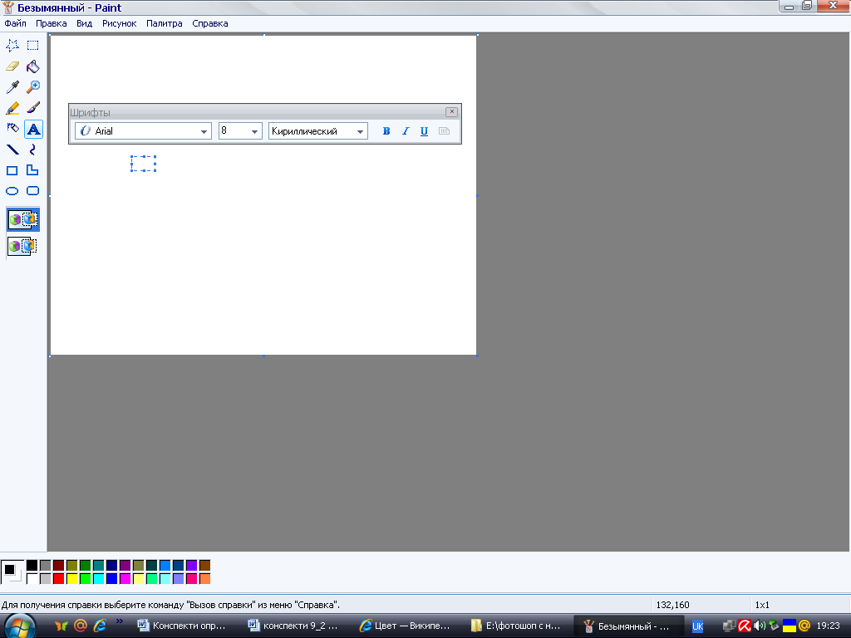This screenshot has height=638, width=851.
Task: Choose the Airbrush spray tool
Action: pyautogui.click(x=12, y=129)
